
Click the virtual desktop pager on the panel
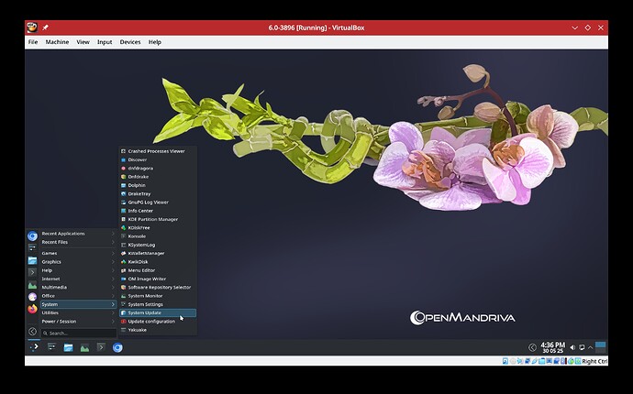coord(600,347)
